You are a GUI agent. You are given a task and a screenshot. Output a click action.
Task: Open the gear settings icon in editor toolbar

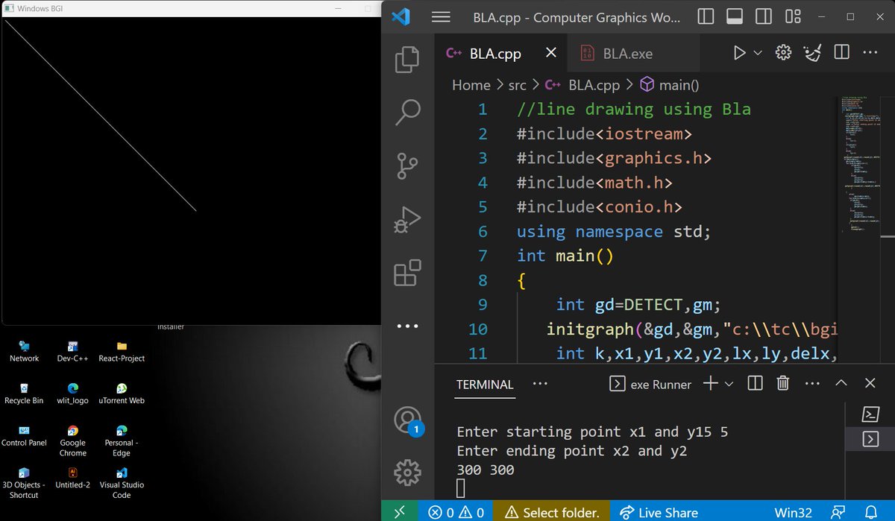(783, 52)
